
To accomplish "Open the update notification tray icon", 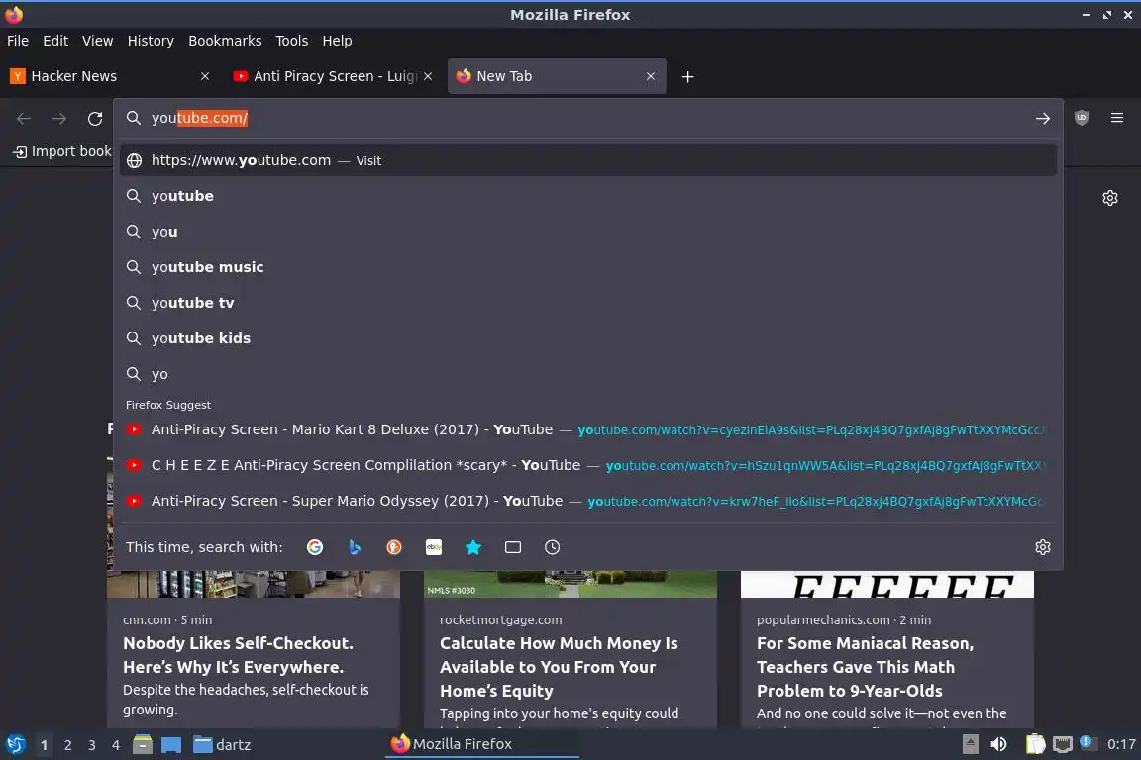I will 1087,742.
